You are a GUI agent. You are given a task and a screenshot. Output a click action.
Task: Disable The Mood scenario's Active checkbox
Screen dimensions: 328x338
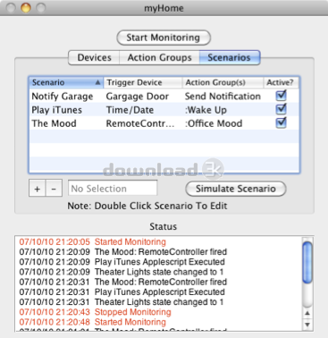pyautogui.click(x=281, y=123)
